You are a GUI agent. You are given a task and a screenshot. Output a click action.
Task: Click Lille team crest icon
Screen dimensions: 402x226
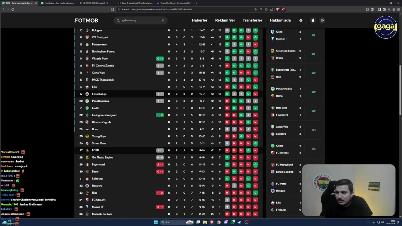pos(87,87)
